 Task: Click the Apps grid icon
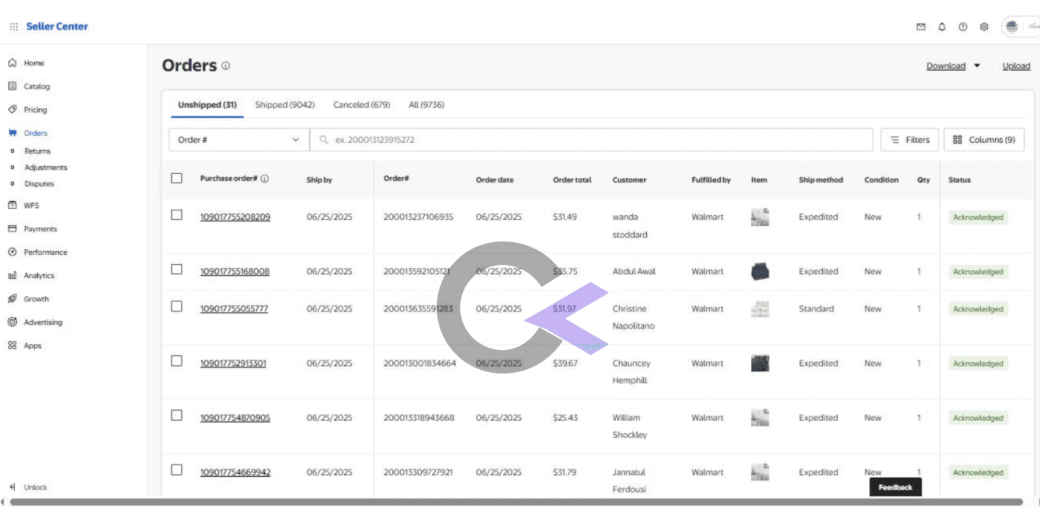[x=12, y=346]
